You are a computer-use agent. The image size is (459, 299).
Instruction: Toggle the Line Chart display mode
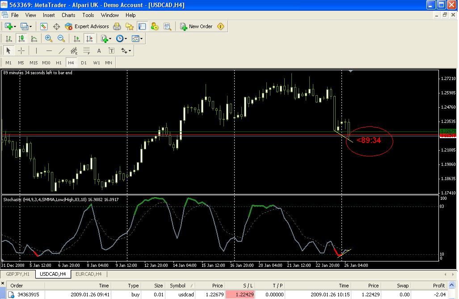coord(34,39)
